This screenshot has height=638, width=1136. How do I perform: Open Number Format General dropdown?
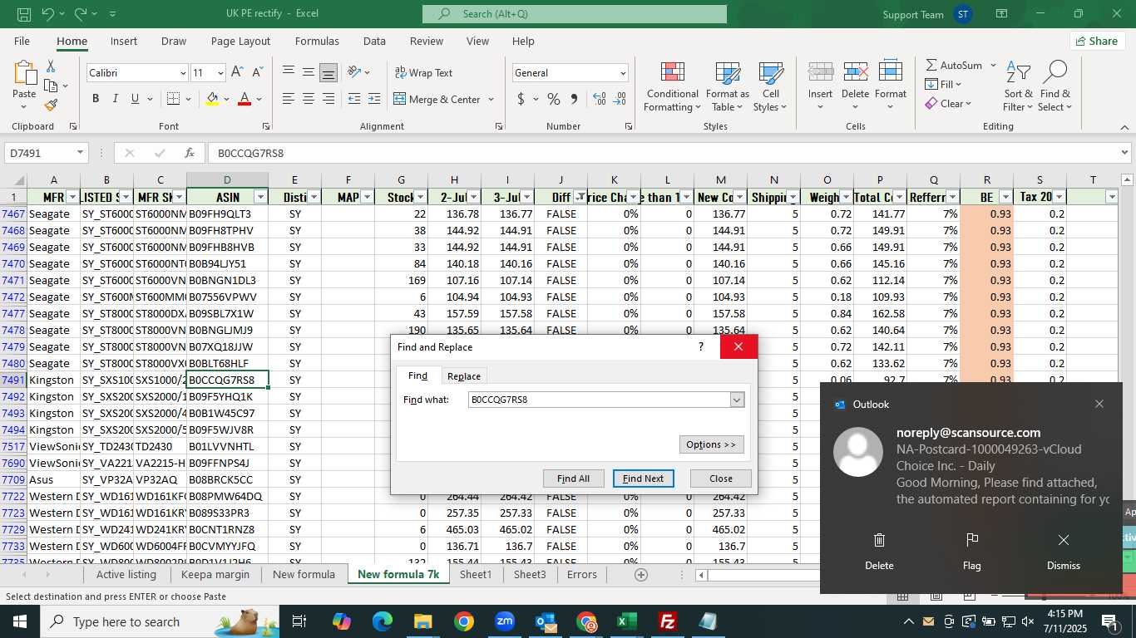[623, 73]
